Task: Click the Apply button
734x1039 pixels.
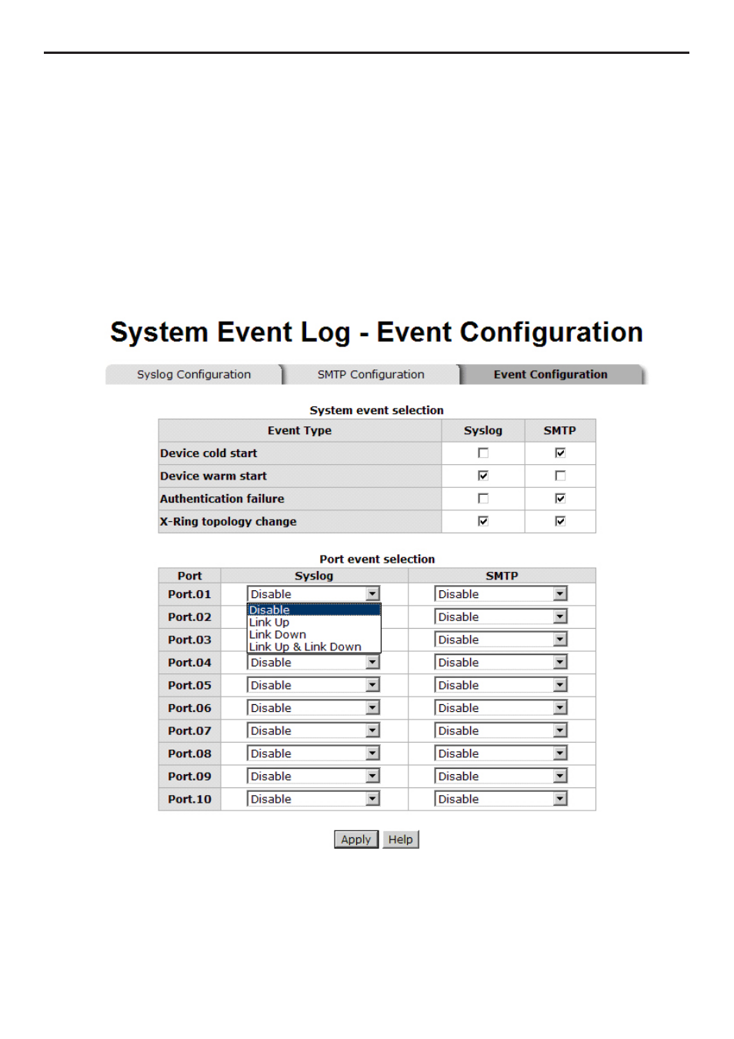Action: coord(356,840)
